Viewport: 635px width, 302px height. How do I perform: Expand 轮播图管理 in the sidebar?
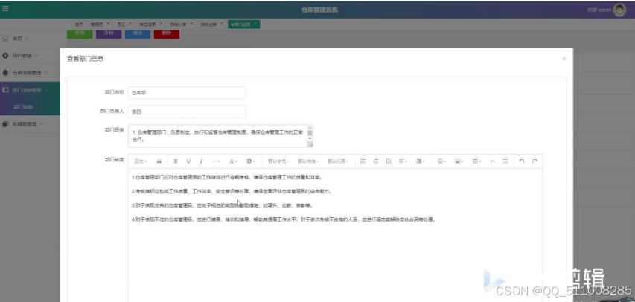click(30, 124)
